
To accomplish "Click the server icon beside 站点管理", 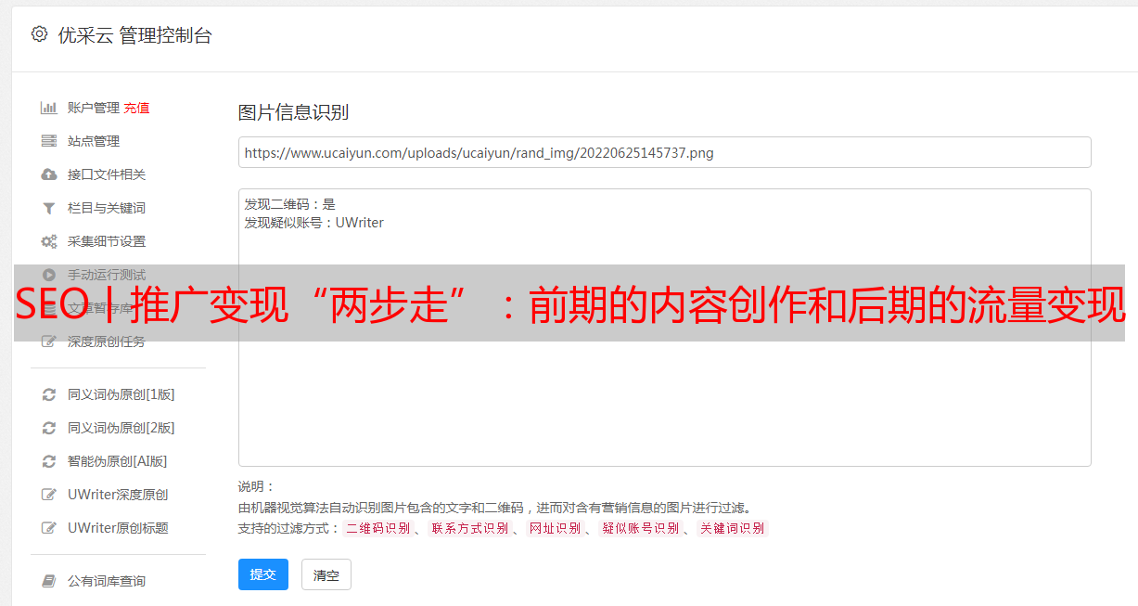I will [x=49, y=141].
